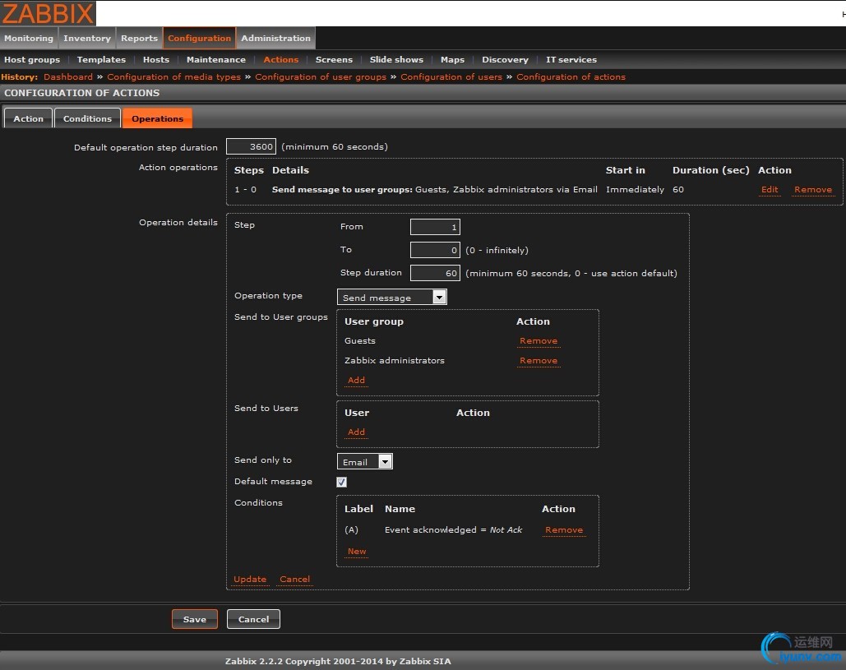Switch to the Action tab

point(28,118)
